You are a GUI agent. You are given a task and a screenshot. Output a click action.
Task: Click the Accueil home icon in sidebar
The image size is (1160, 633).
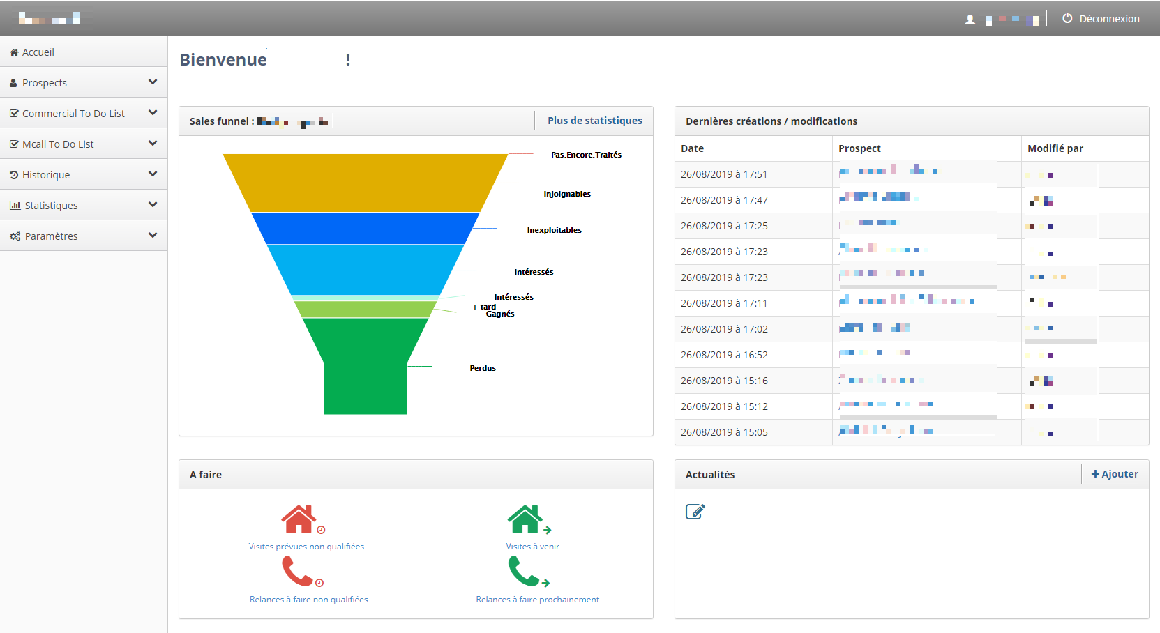coord(14,52)
